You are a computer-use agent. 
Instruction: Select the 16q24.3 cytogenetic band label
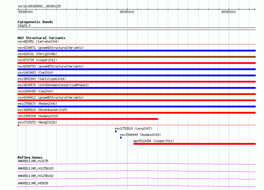(24, 25)
